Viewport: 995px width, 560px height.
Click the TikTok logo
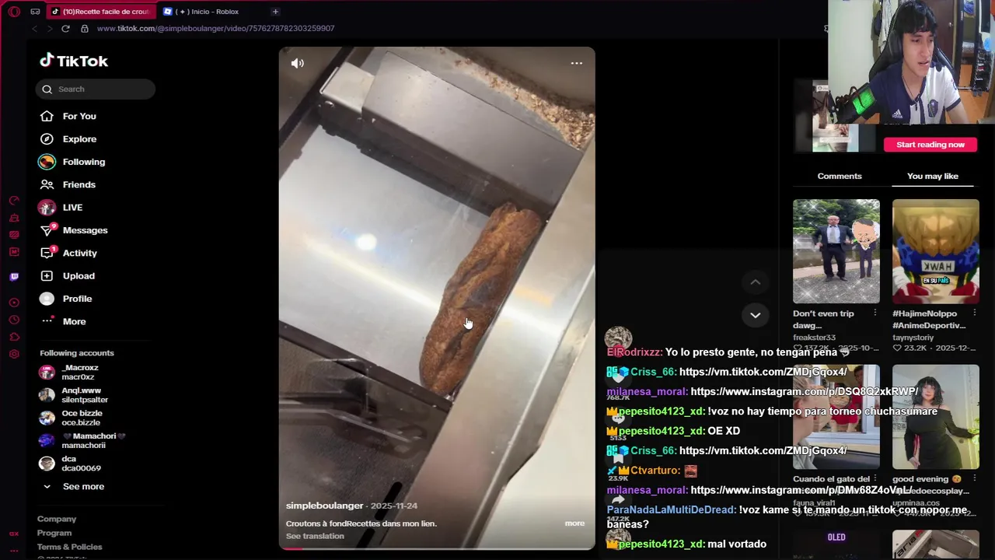point(74,61)
